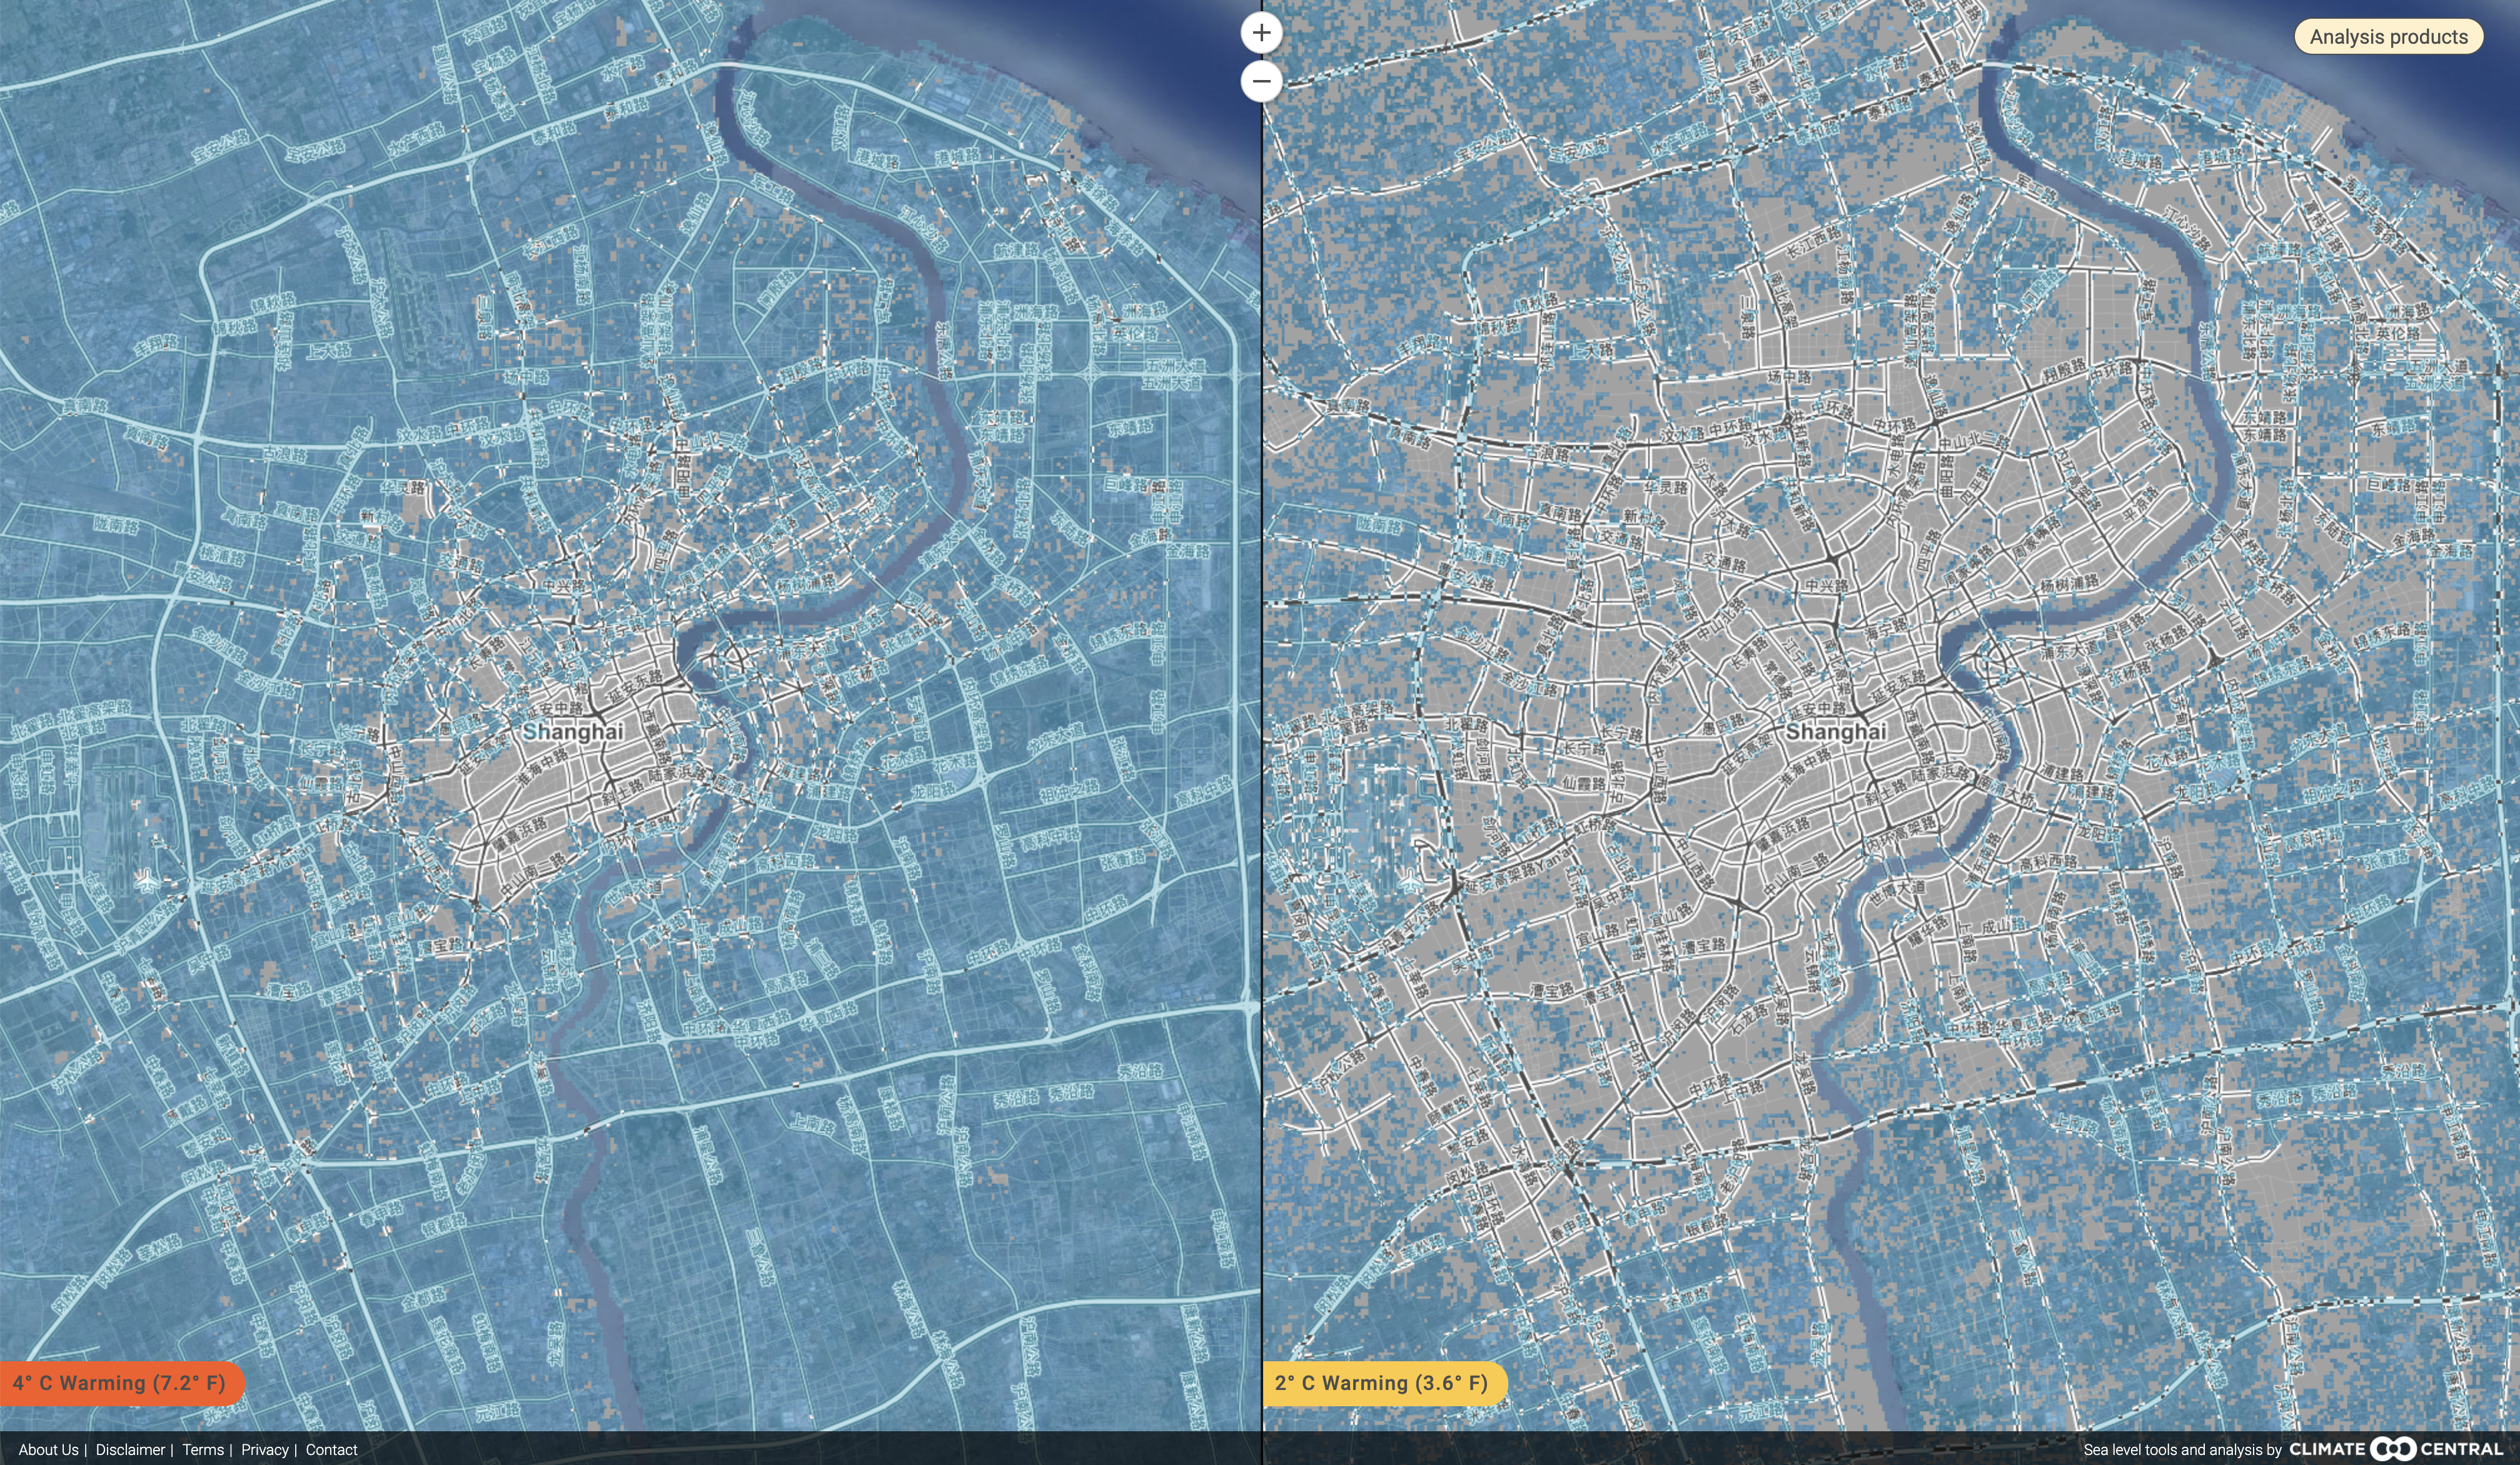Screen dimensions: 2520x1465
Task: Open the Disclaimer link
Action: tap(130, 1450)
